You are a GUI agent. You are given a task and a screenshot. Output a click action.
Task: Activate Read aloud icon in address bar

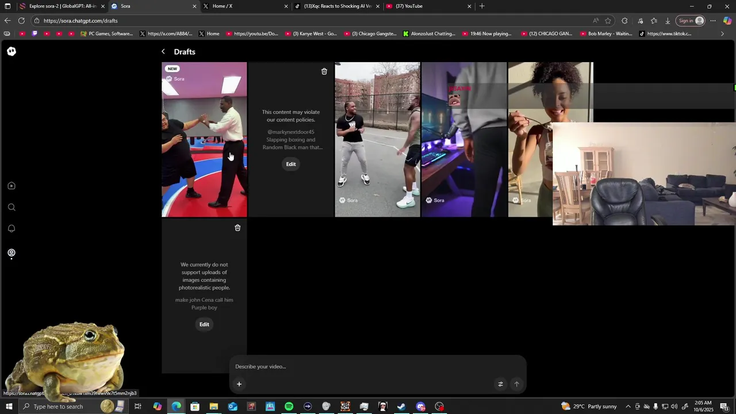click(596, 21)
